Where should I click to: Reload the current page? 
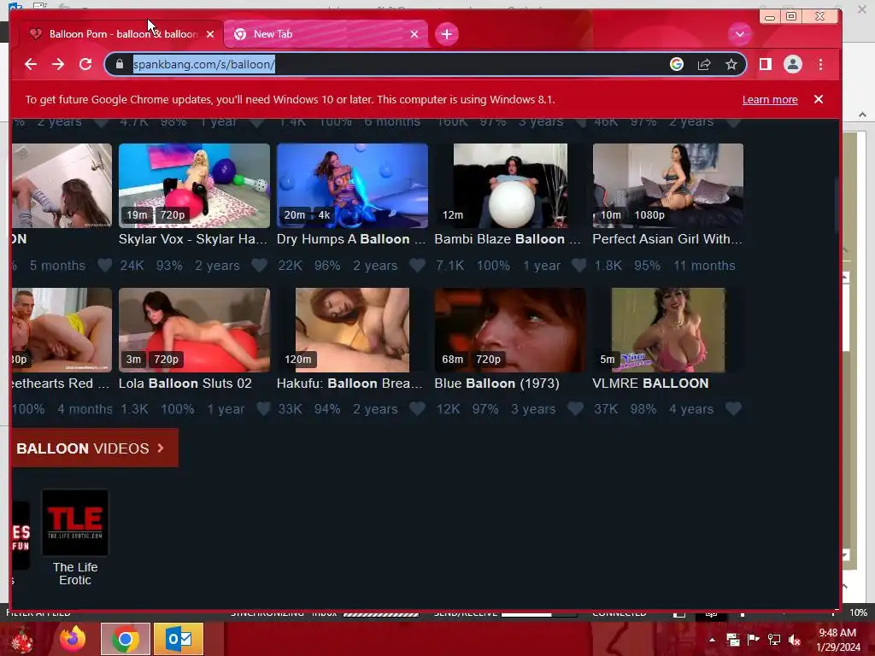85,64
